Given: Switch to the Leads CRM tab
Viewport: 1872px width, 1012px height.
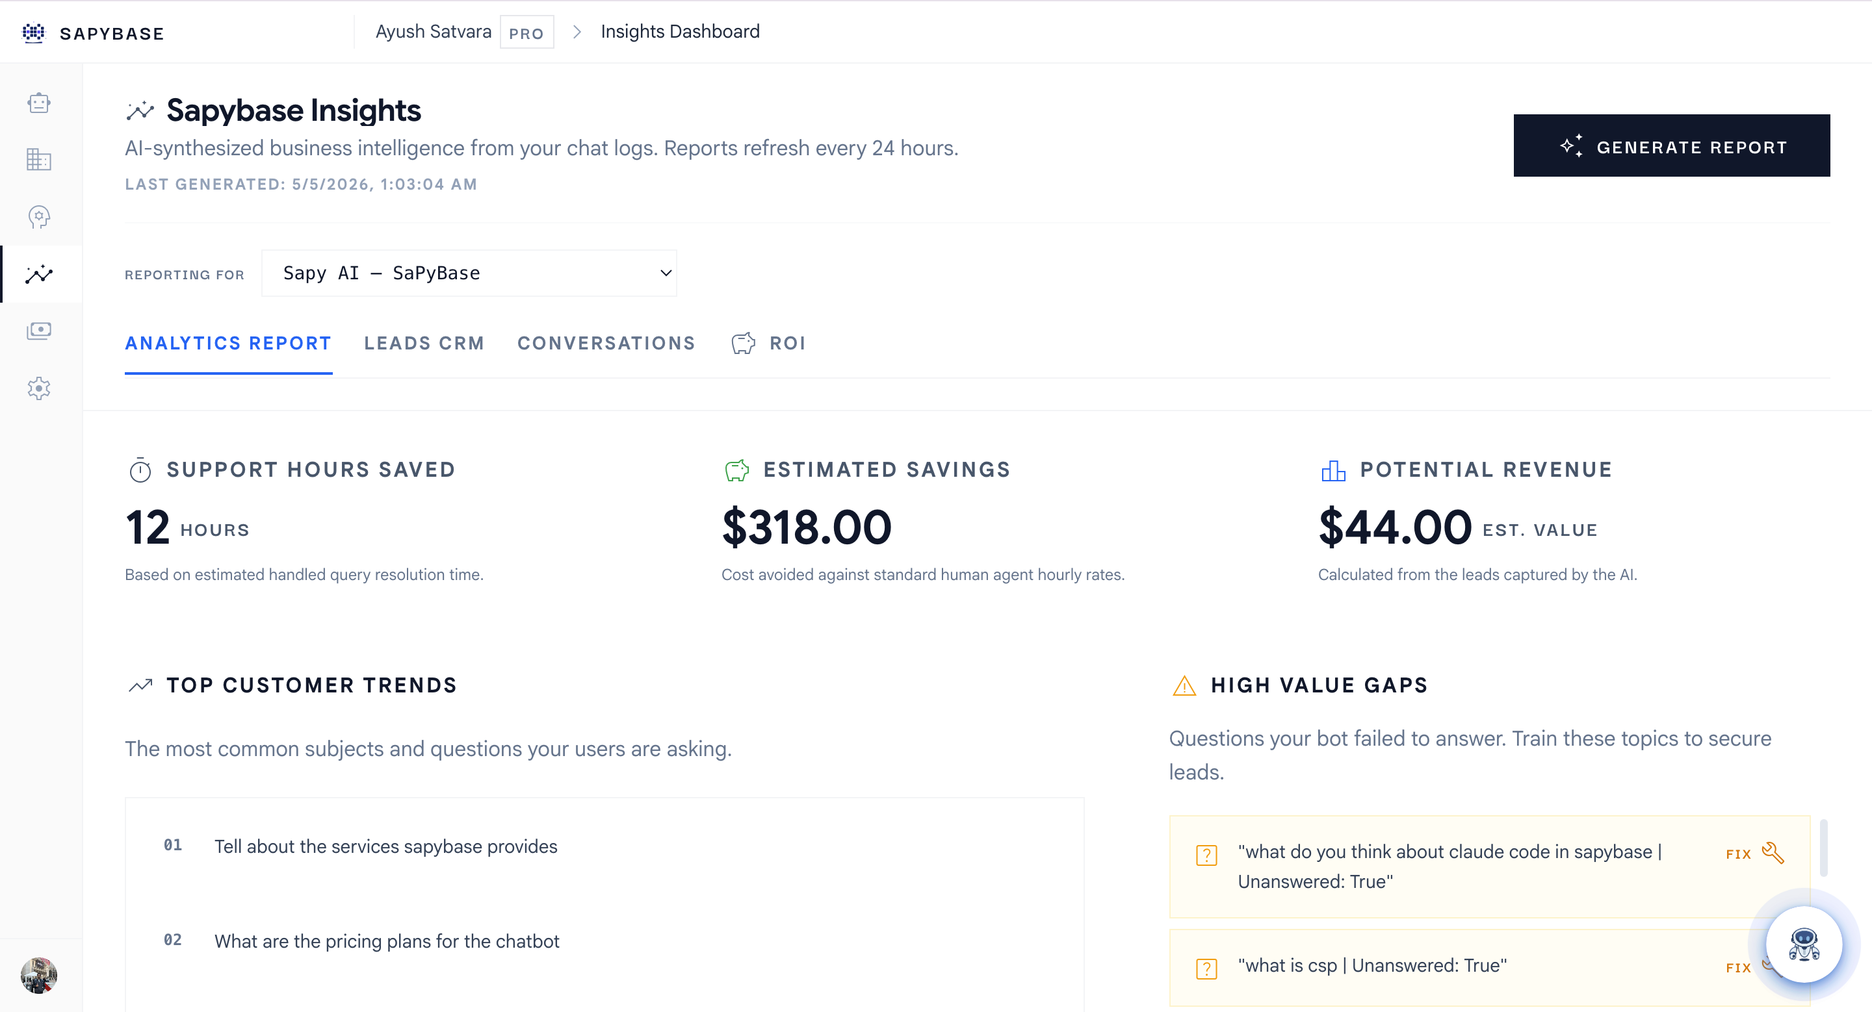Looking at the screenshot, I should [x=424, y=344].
